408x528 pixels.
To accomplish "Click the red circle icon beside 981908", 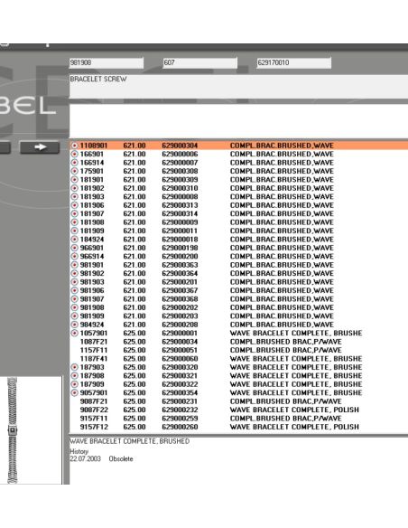I will pyautogui.click(x=74, y=307).
